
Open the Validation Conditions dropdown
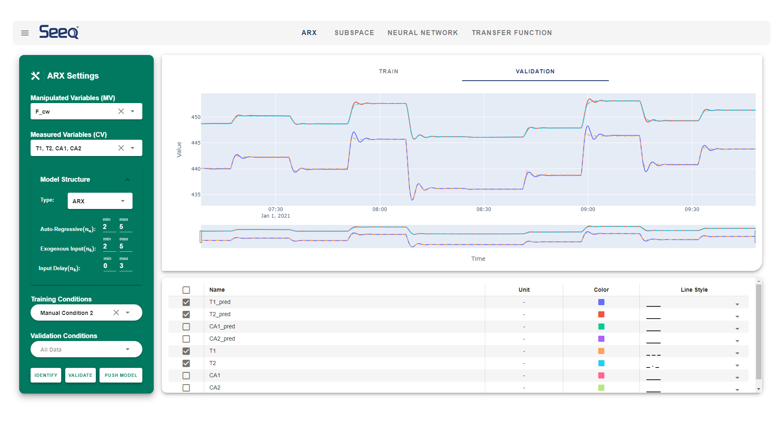(x=86, y=349)
